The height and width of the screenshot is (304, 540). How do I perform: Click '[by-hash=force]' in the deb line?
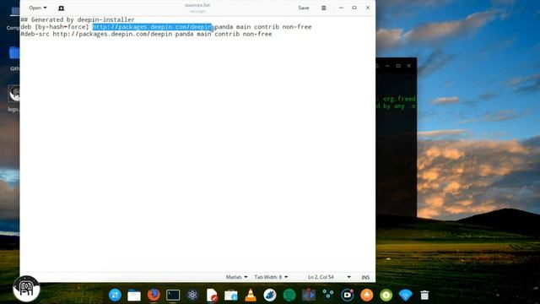[x=62, y=27]
